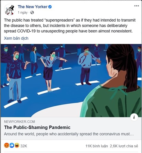
Task: Click the article description preview text
Action: click(69, 134)
